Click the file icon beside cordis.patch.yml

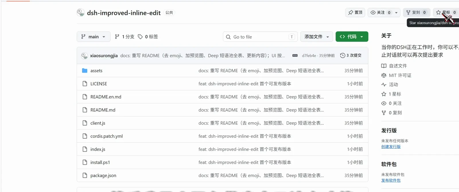click(85, 136)
